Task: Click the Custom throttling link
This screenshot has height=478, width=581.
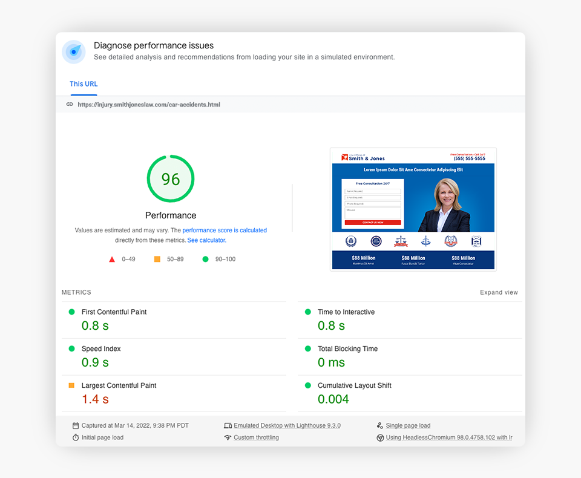Action: point(256,437)
